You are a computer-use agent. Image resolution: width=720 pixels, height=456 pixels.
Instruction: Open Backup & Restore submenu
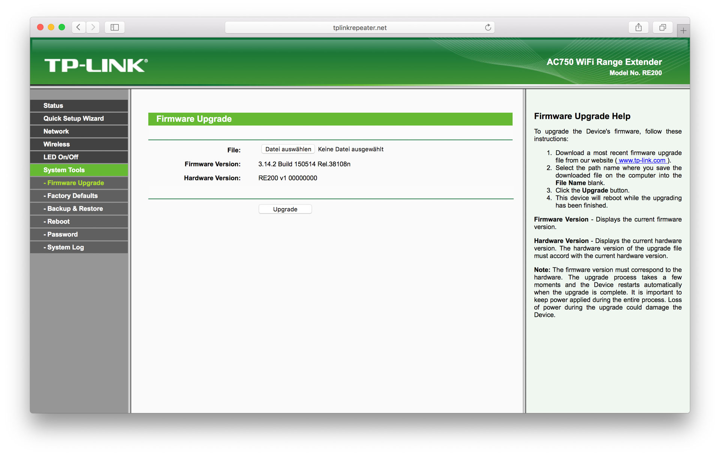click(79, 209)
